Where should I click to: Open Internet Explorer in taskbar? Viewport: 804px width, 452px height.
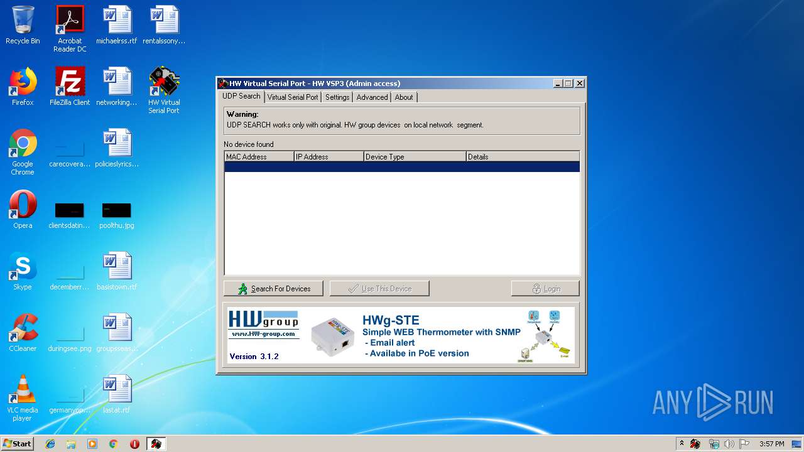(x=50, y=444)
